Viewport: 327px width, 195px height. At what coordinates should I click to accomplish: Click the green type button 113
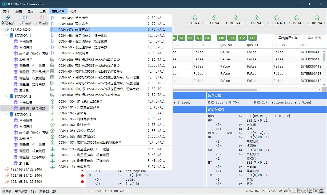[x=253, y=38]
